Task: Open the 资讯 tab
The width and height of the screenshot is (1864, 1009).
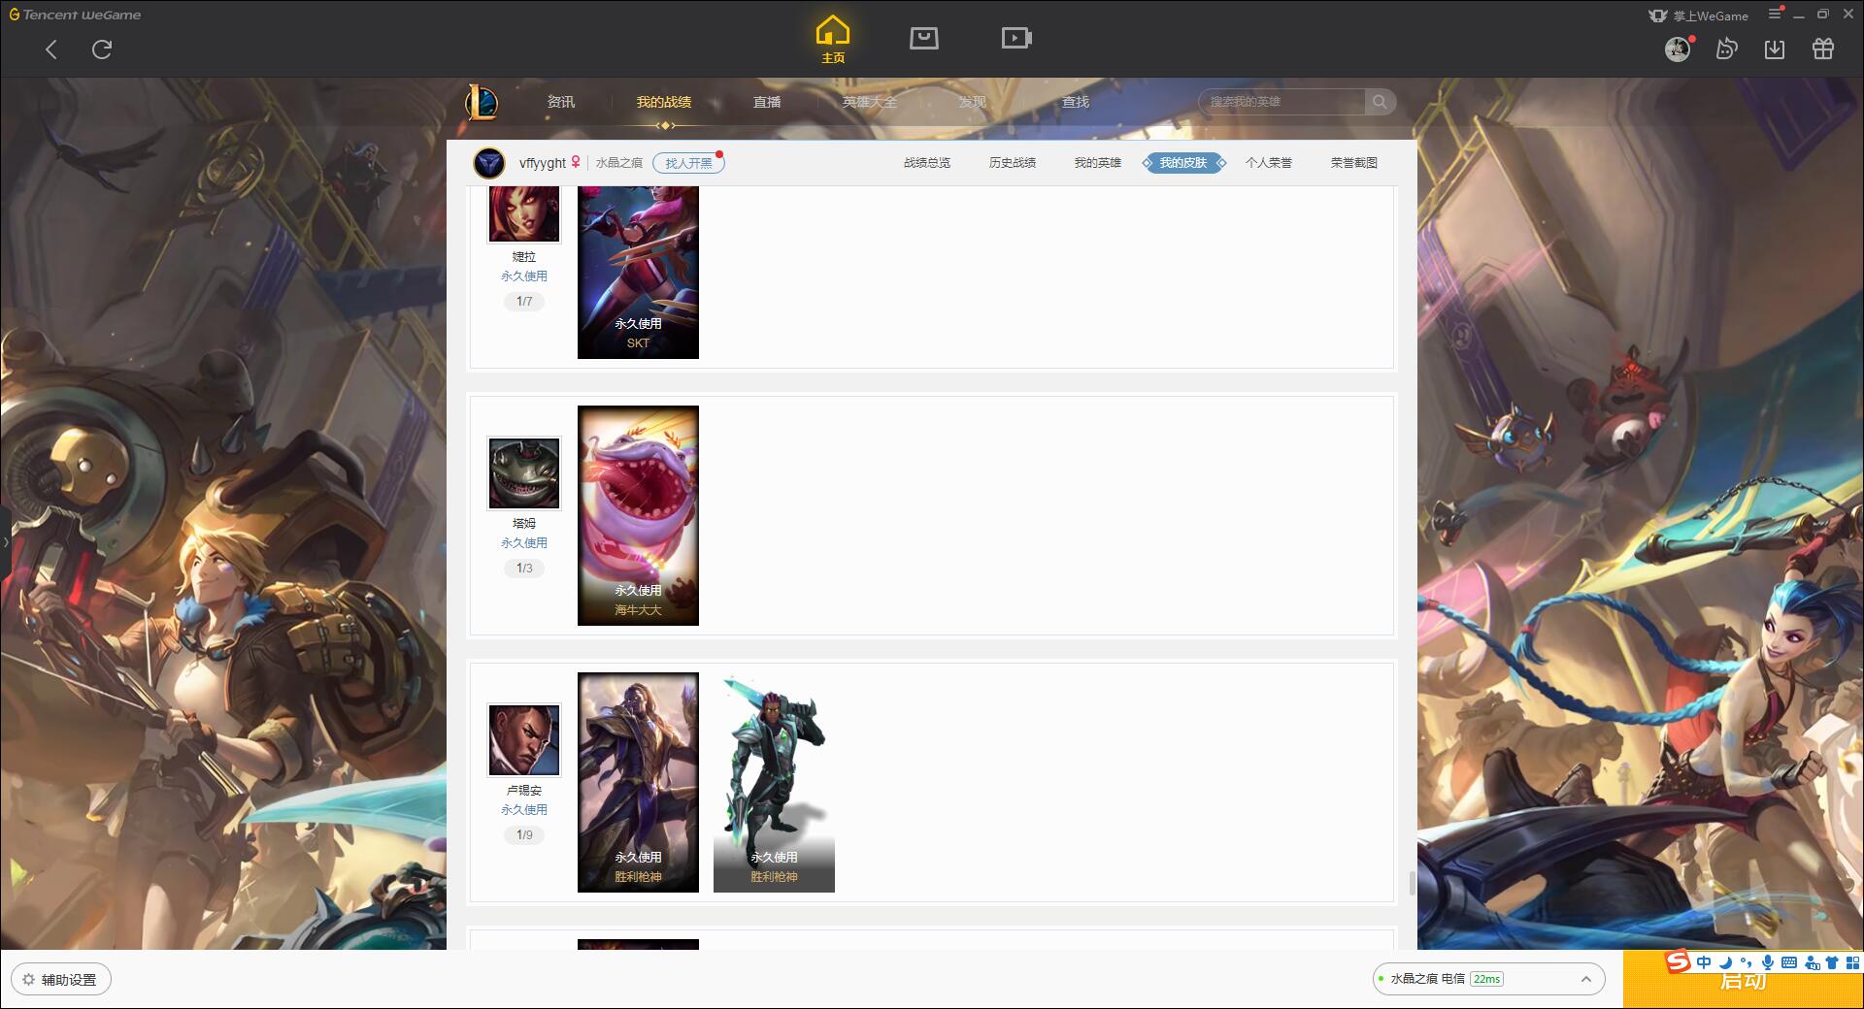Action: coord(561,102)
